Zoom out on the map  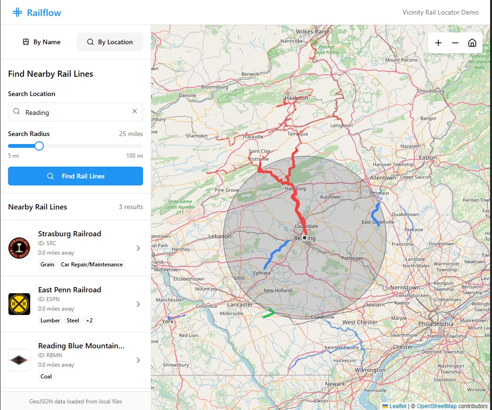(455, 43)
